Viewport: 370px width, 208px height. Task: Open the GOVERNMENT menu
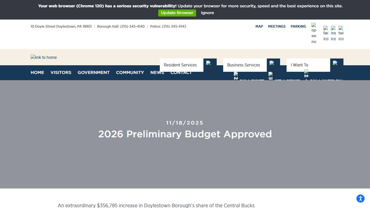click(93, 73)
